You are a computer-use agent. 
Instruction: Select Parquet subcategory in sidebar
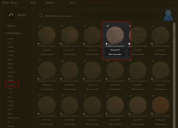pyautogui.click(x=12, y=85)
